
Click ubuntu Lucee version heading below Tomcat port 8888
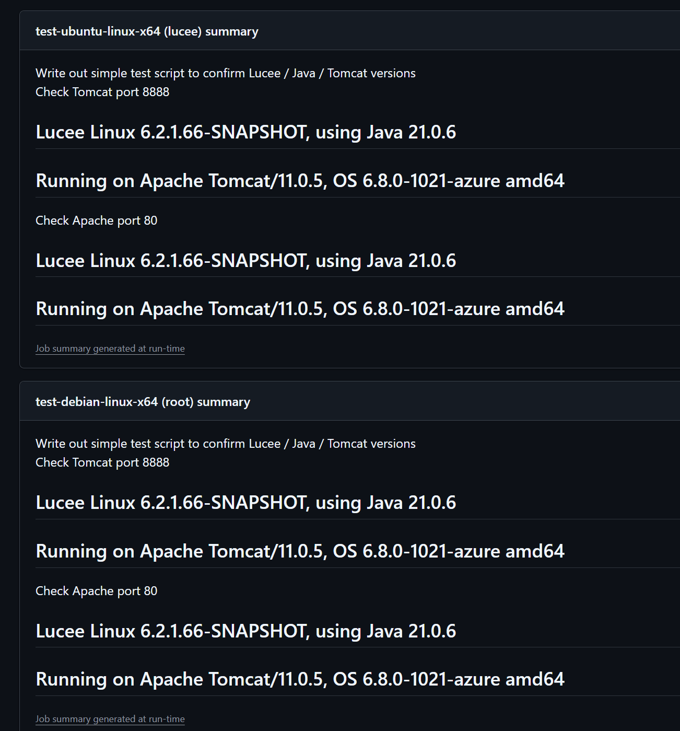pyautogui.click(x=246, y=132)
